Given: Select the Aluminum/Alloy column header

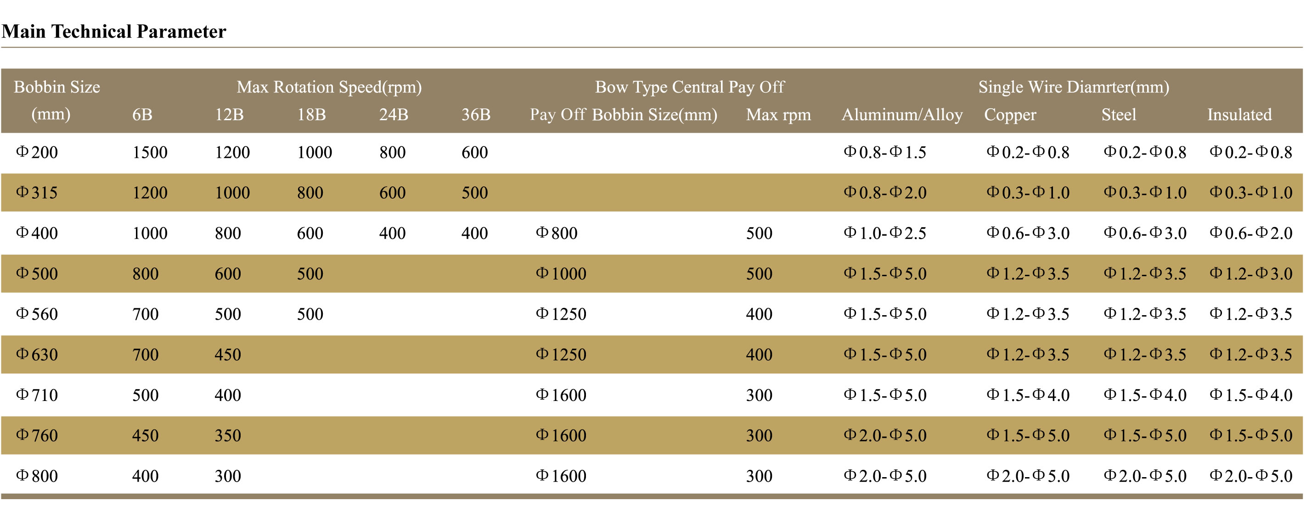Looking at the screenshot, I should [x=902, y=115].
